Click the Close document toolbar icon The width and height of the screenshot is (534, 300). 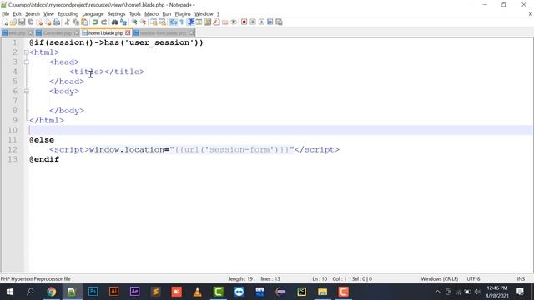click(x=39, y=22)
